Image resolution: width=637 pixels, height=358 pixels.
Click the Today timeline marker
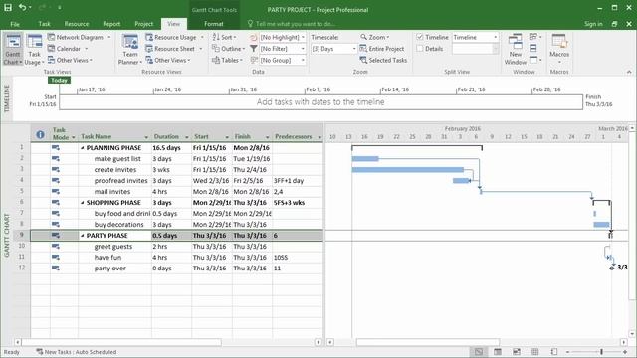point(59,80)
